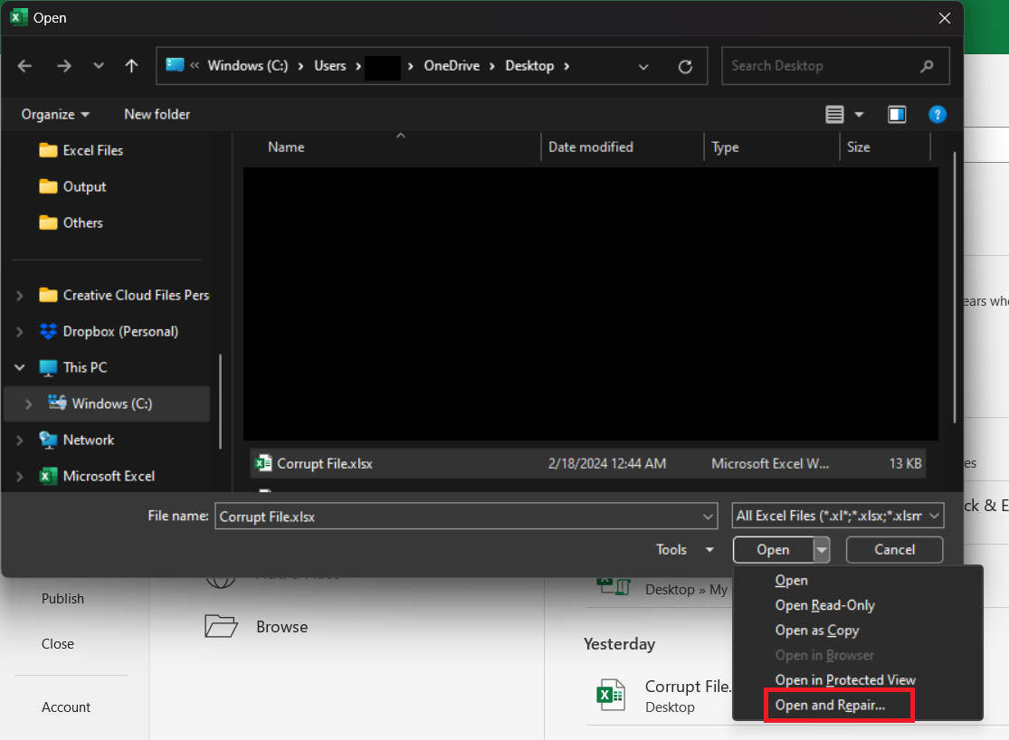This screenshot has width=1009, height=740.
Task: Open the Organize menu
Action: pyautogui.click(x=55, y=115)
